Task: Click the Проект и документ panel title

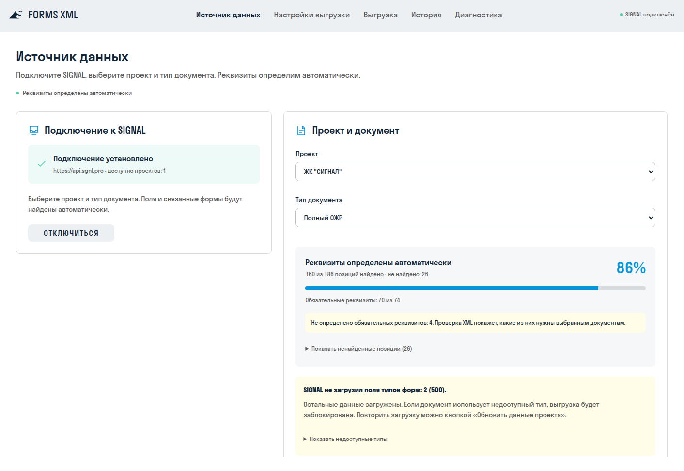Action: pos(356,130)
